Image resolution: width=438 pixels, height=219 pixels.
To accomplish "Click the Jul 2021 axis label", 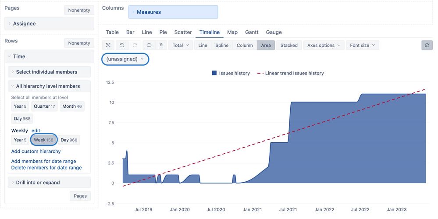I will 288,209.
